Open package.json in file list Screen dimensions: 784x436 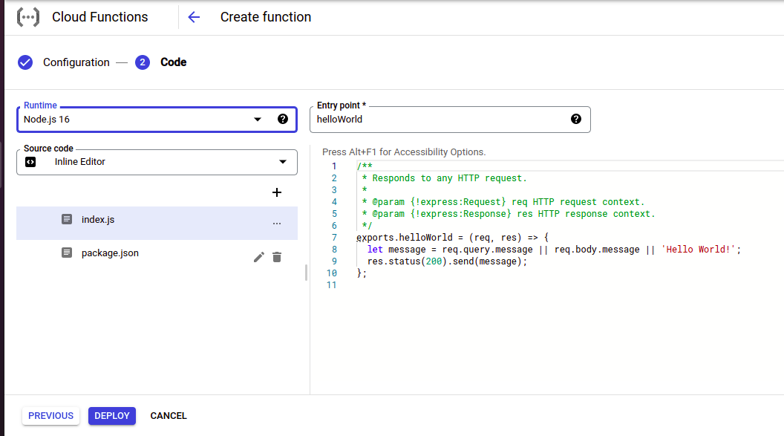[x=157, y=256]
